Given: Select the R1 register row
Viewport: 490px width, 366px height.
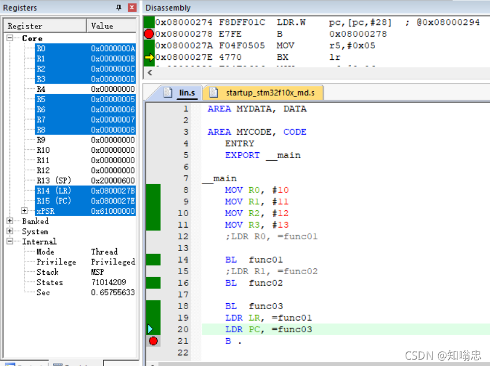Looking at the screenshot, I should [85, 59].
